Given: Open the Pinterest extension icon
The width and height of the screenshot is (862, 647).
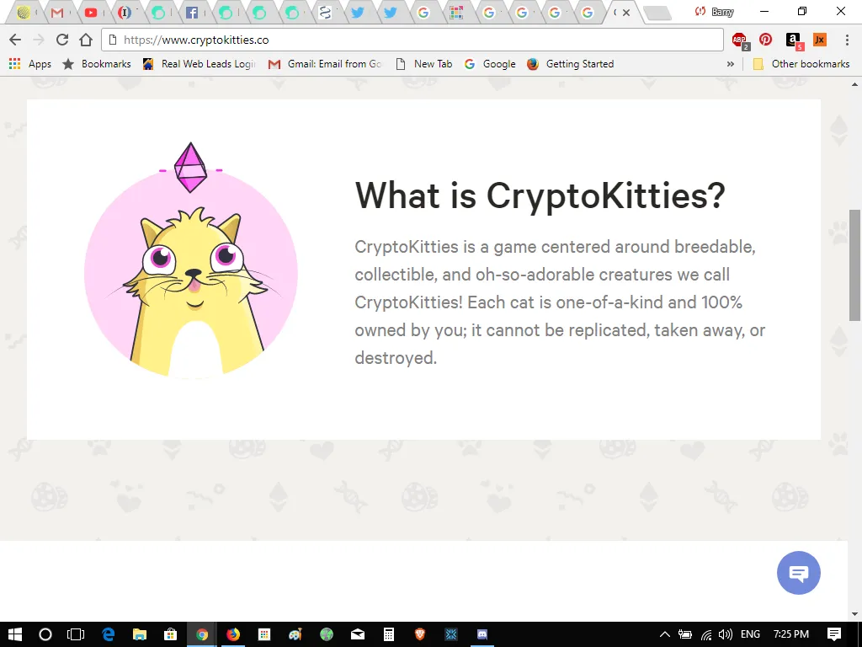Looking at the screenshot, I should [765, 40].
